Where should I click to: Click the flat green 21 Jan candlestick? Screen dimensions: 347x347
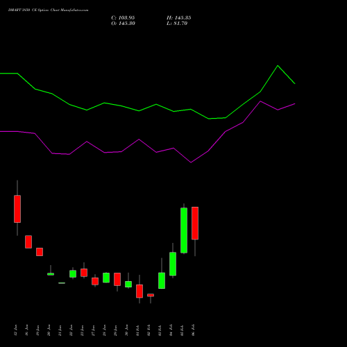(62, 283)
